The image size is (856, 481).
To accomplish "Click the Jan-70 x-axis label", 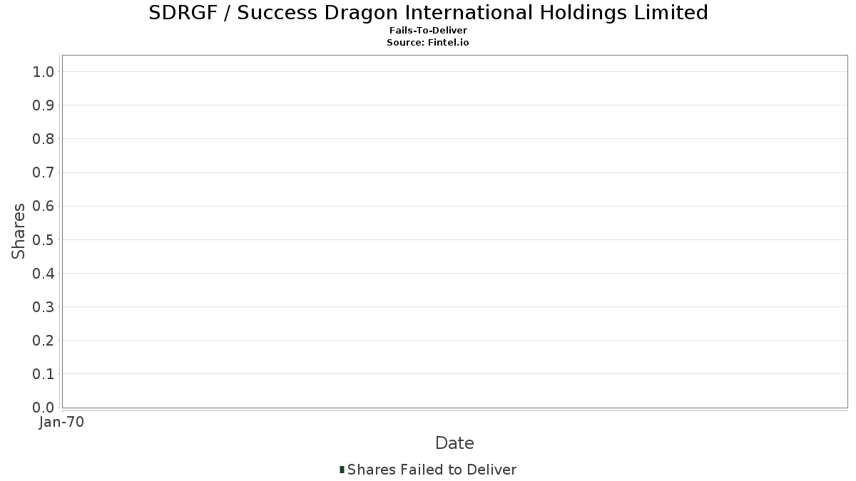I will (x=62, y=423).
